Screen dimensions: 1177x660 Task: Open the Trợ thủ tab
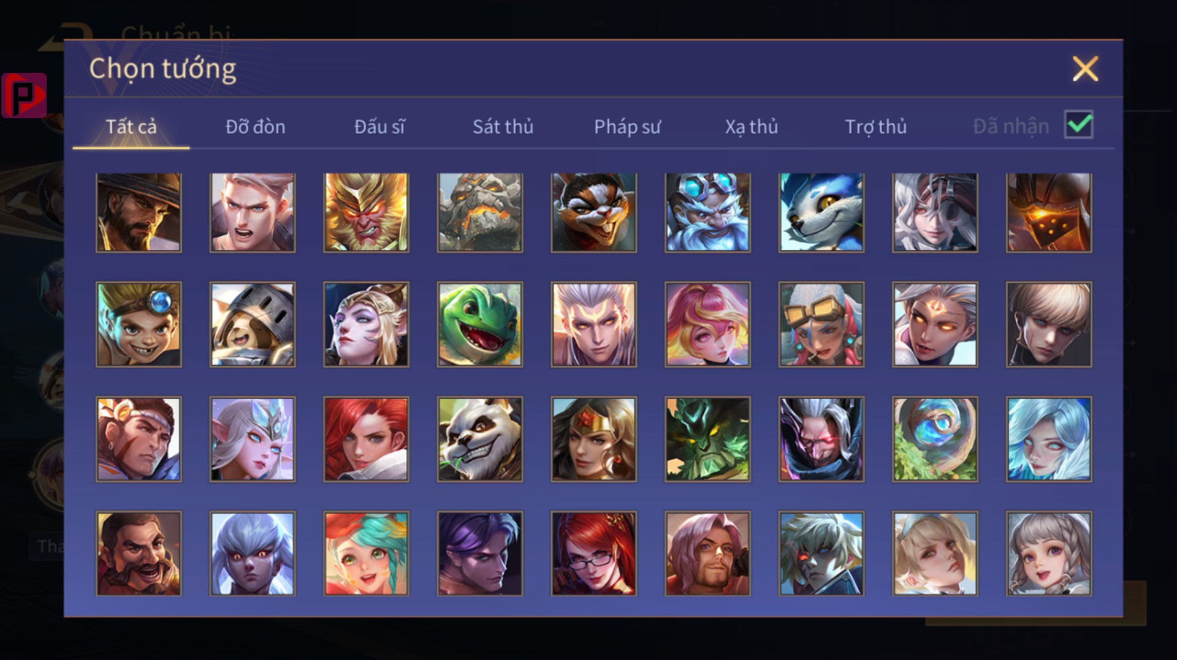(x=875, y=127)
